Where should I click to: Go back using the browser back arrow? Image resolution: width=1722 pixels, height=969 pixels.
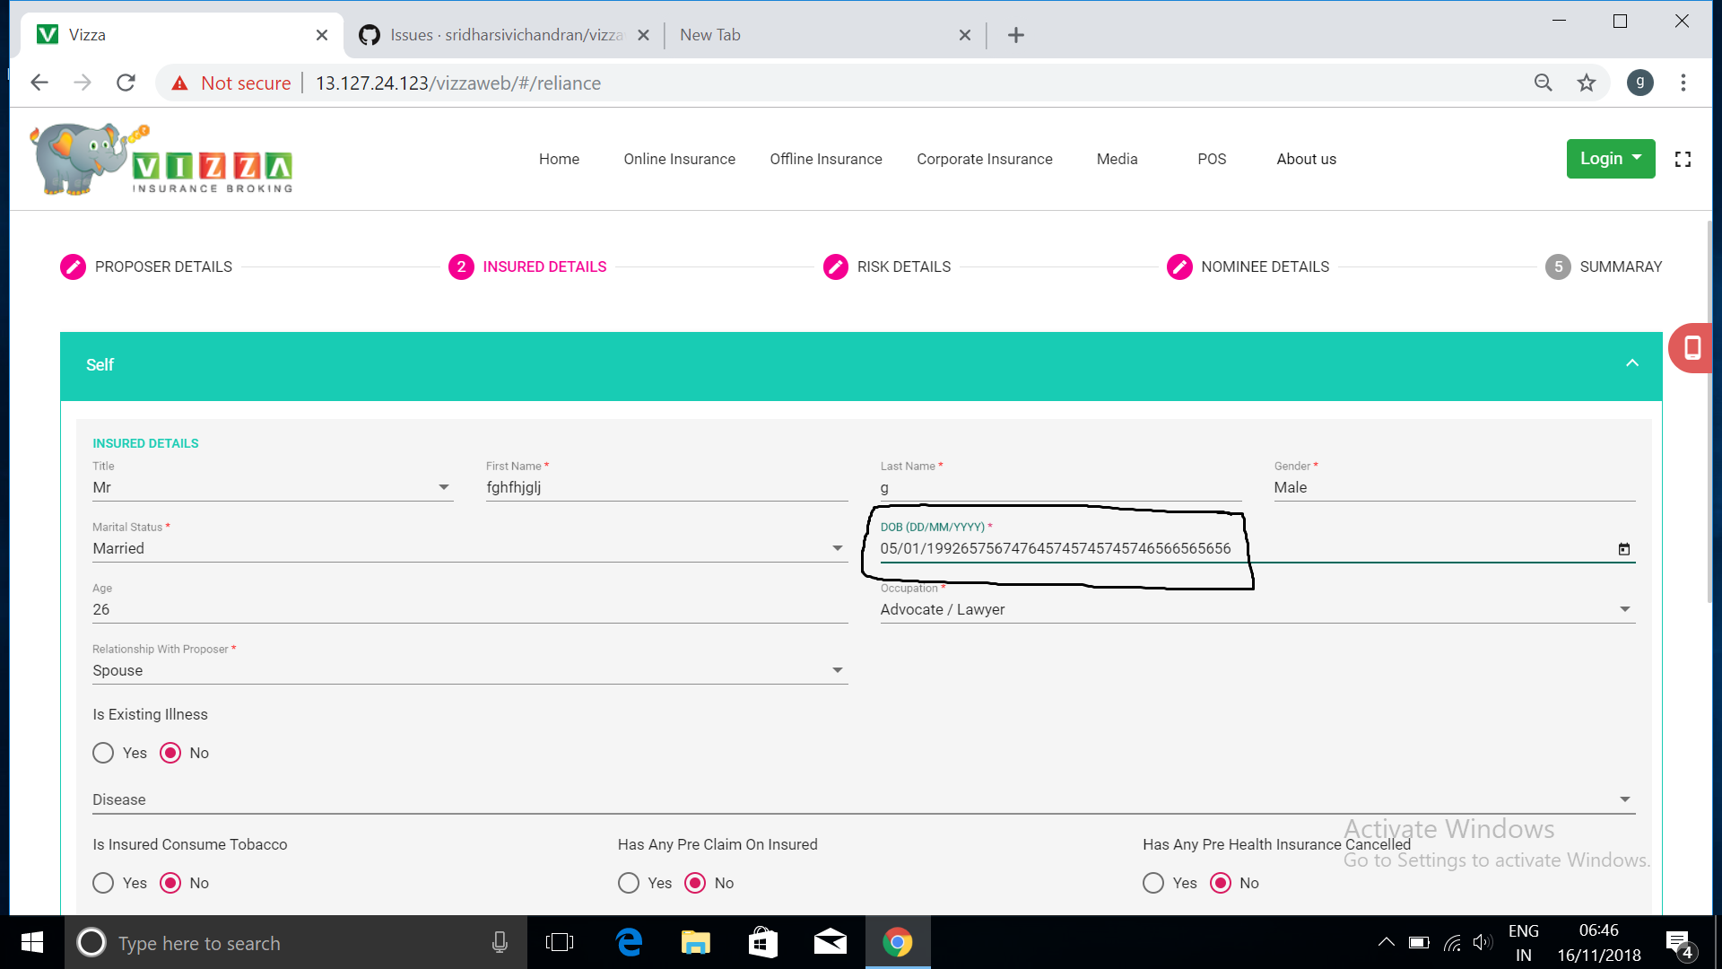pyautogui.click(x=39, y=83)
